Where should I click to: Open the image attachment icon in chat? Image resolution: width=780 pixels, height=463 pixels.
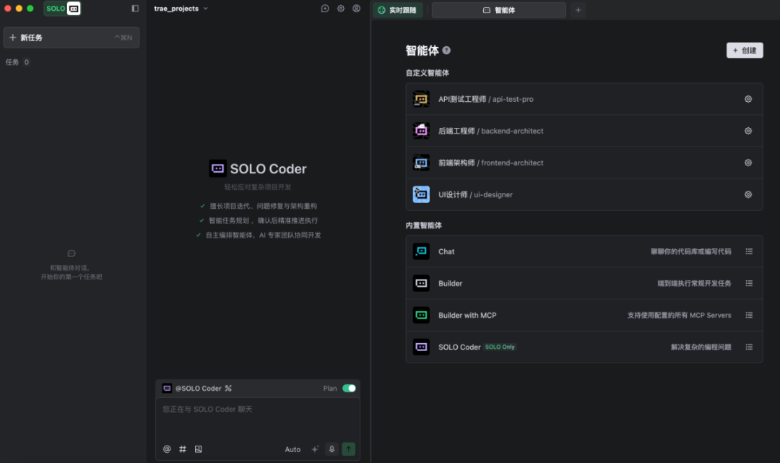(x=199, y=449)
